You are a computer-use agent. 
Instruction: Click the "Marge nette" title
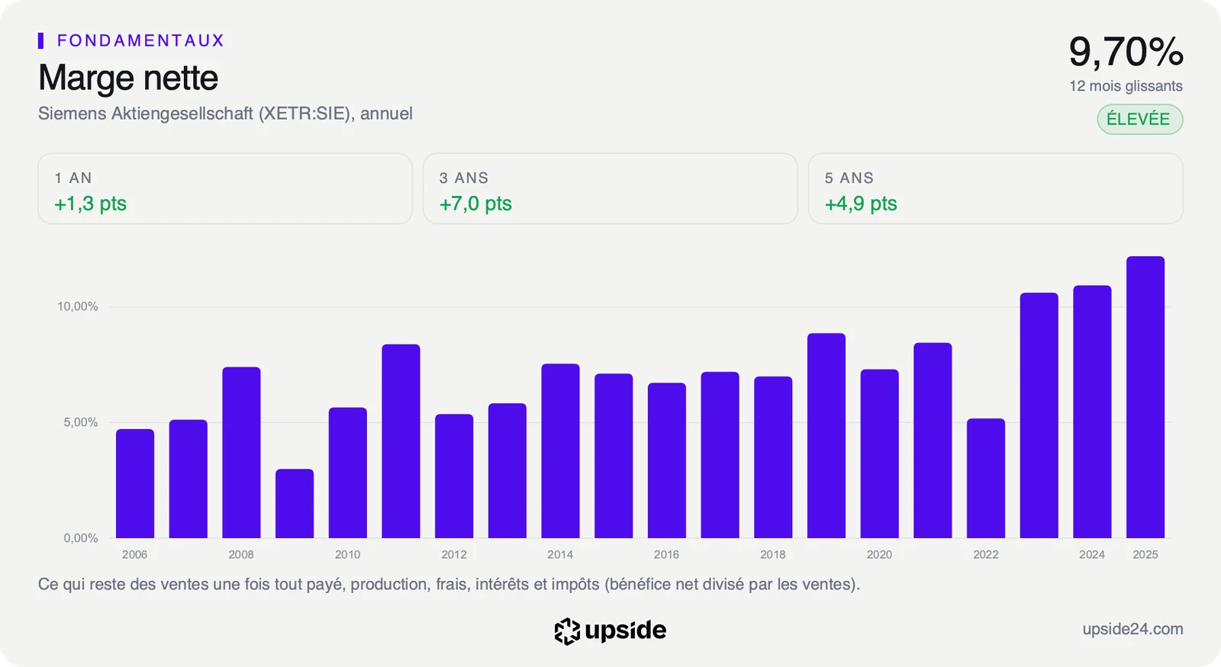[x=128, y=78]
